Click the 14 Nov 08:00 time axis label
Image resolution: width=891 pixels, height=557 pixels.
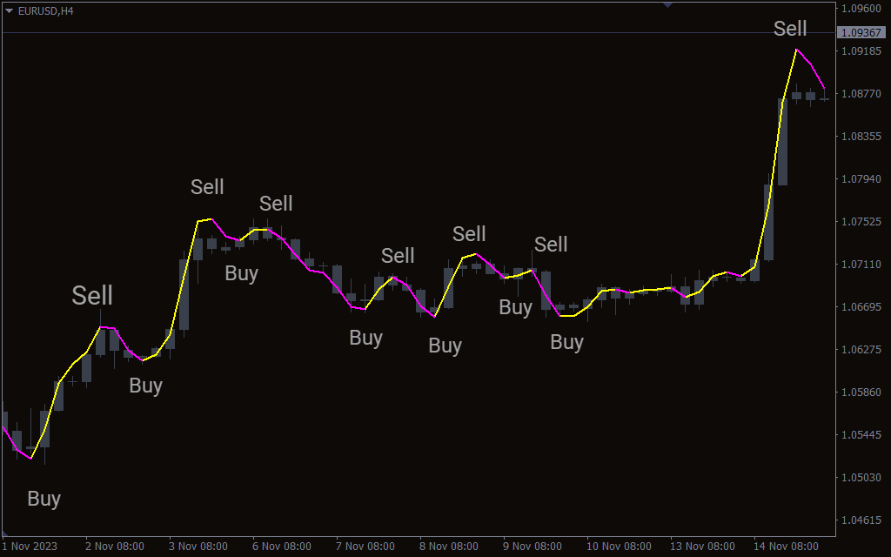pyautogui.click(x=786, y=547)
